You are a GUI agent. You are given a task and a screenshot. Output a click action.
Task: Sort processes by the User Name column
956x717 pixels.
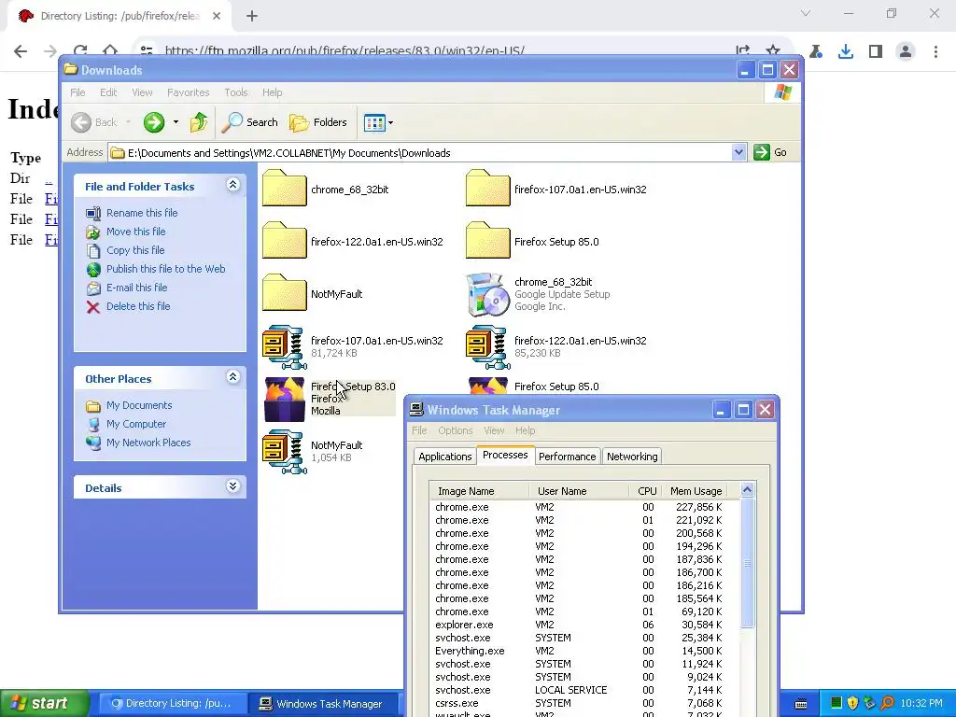click(579, 491)
